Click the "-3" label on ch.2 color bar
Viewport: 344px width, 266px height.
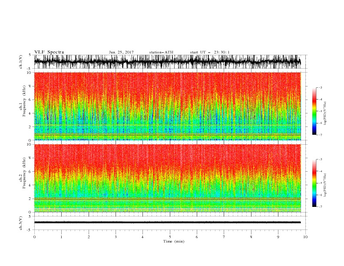(321, 160)
